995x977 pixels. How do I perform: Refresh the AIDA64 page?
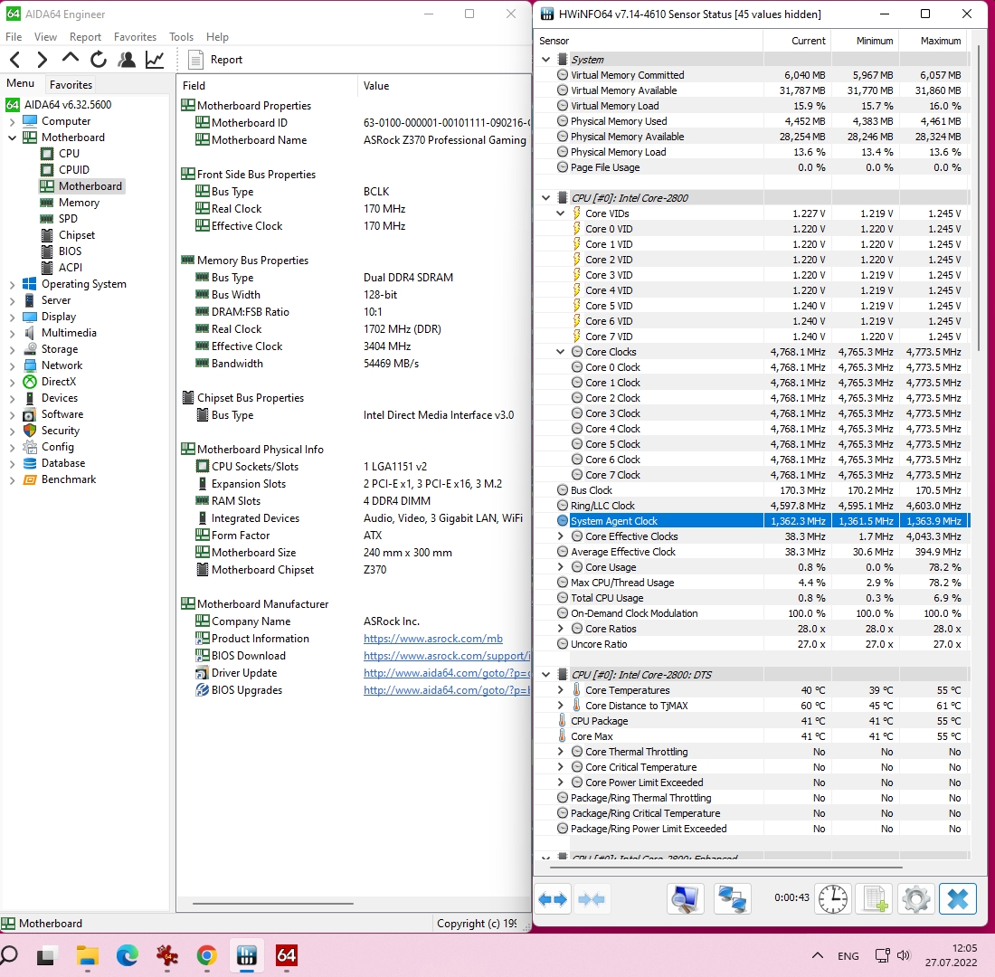[99, 60]
